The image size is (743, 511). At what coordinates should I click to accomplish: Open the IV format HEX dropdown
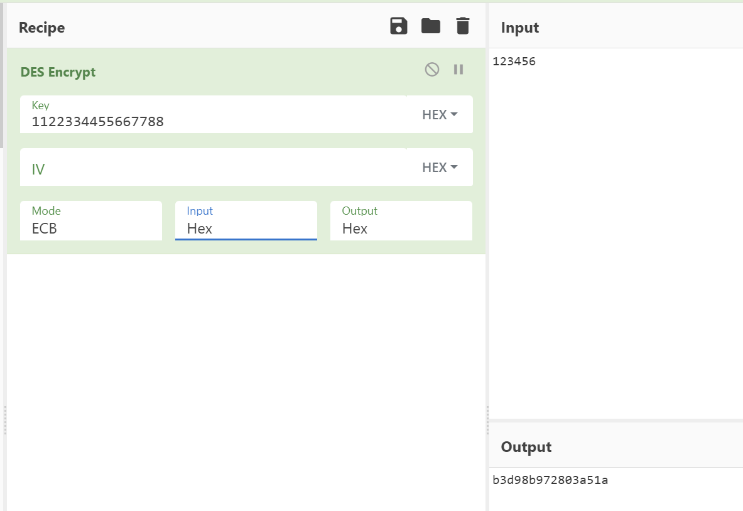click(x=440, y=168)
